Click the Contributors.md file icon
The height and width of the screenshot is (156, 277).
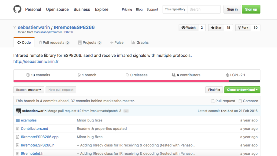tap(18, 129)
